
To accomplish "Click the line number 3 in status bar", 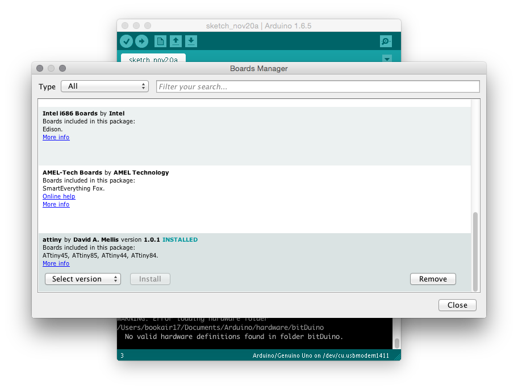I will click(x=122, y=355).
